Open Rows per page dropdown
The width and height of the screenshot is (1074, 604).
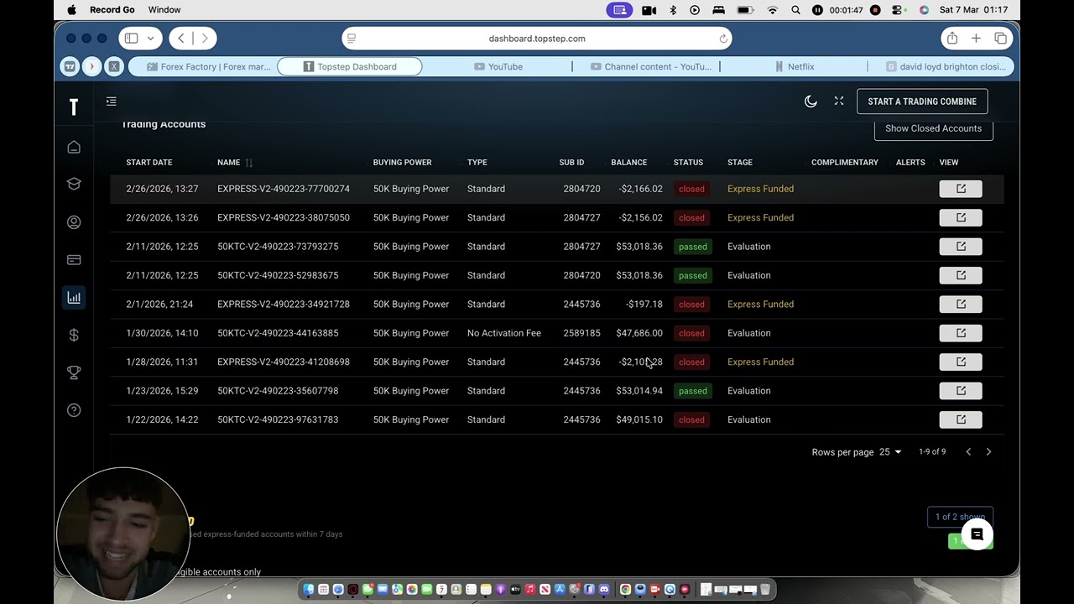click(890, 452)
